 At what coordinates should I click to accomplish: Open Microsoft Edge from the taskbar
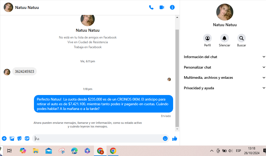click(x=74, y=151)
